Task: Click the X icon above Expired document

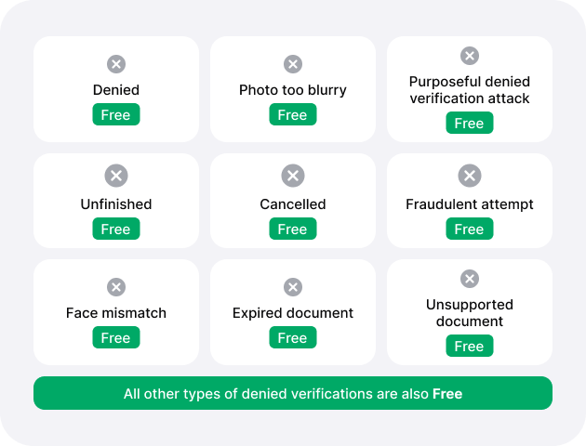Action: point(293,287)
